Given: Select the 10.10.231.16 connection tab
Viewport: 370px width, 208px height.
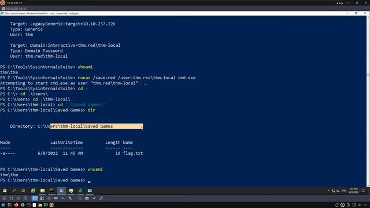Looking at the screenshot, I should click(x=14, y=9).
